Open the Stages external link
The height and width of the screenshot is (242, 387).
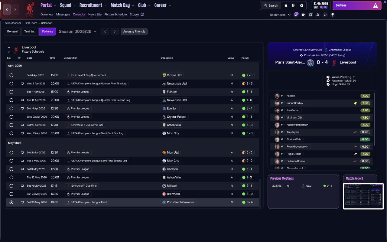coord(137,15)
